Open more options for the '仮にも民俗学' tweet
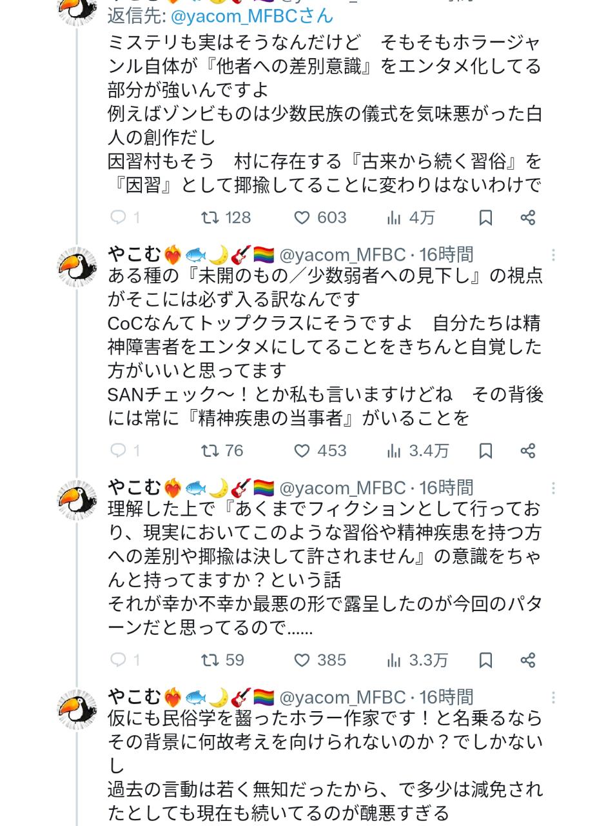 click(552, 698)
